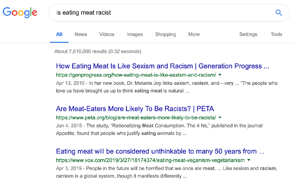
Task: Open the More search options menu
Action: [194, 34]
